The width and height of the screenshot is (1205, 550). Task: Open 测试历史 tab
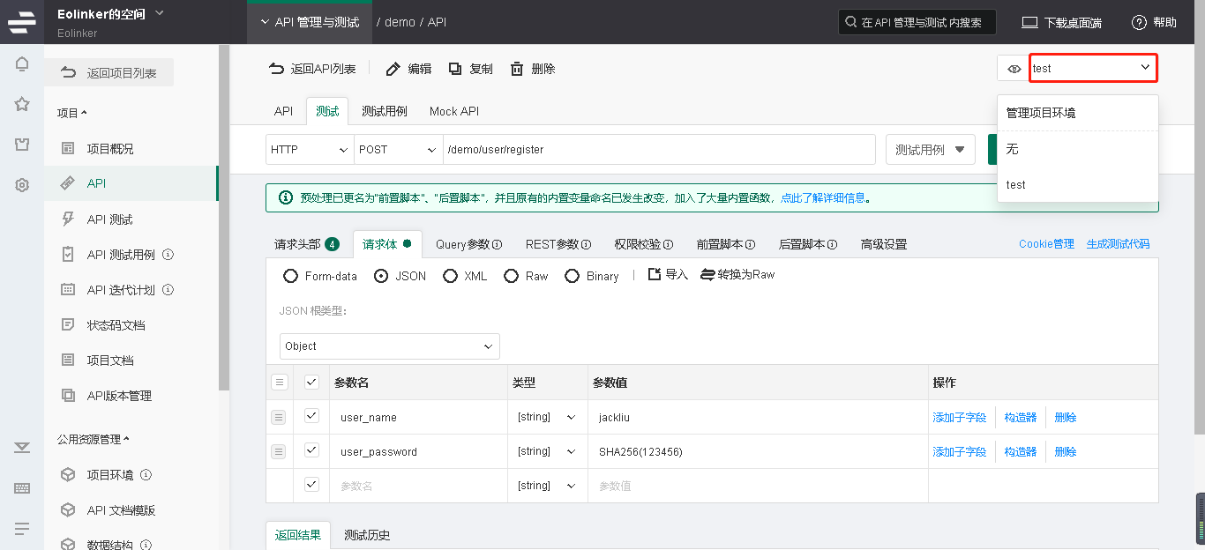pos(367,535)
